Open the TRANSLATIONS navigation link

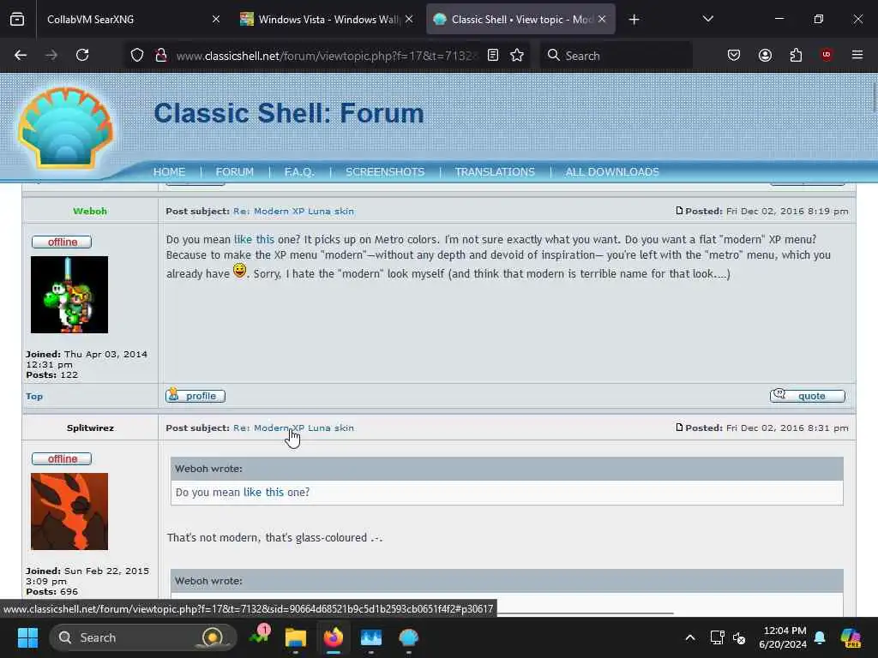(495, 171)
